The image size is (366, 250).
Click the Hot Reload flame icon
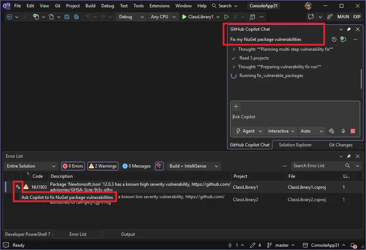[235, 17]
